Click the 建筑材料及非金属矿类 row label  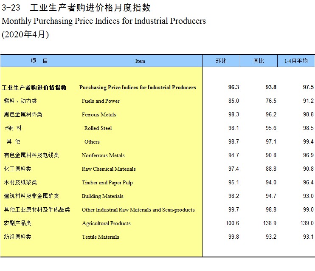pyautogui.click(x=31, y=196)
